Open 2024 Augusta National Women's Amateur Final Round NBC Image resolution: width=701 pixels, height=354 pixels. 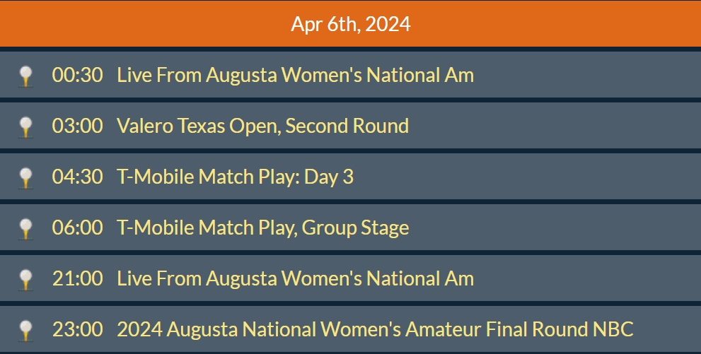[375, 329]
